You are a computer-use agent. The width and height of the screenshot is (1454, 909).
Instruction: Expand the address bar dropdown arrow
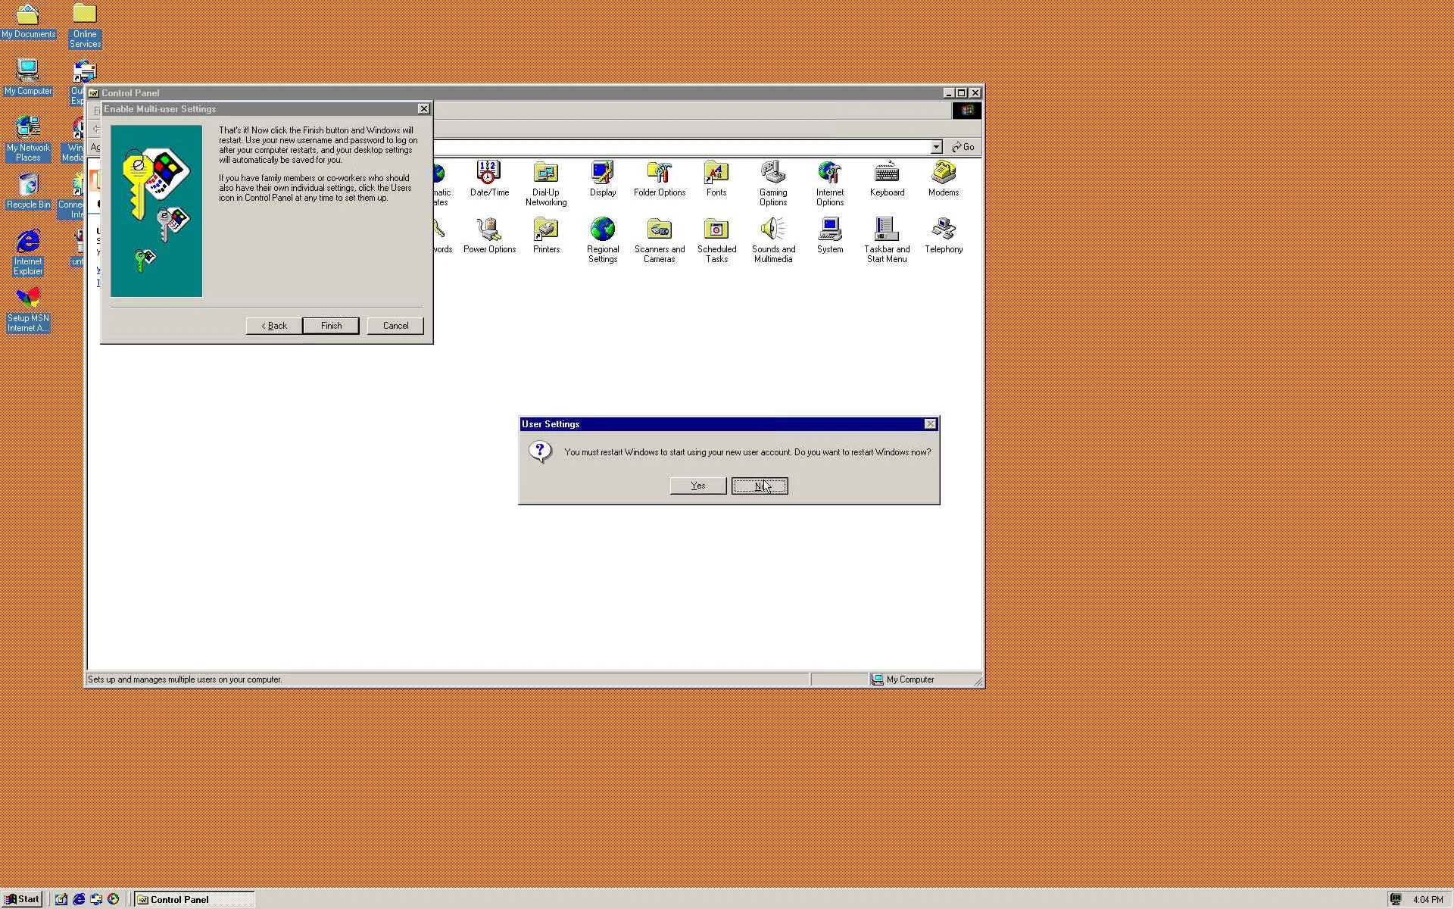[x=936, y=147]
